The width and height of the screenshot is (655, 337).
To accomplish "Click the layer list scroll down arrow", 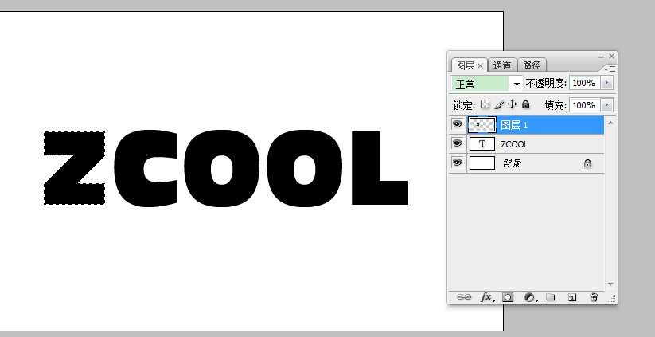I will point(610,284).
